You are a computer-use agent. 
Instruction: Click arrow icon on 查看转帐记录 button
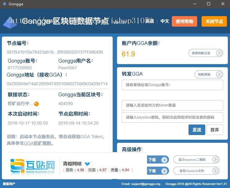click(219, 53)
